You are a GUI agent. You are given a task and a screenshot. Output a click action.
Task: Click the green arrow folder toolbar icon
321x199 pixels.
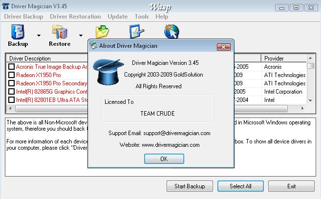pos(102,32)
